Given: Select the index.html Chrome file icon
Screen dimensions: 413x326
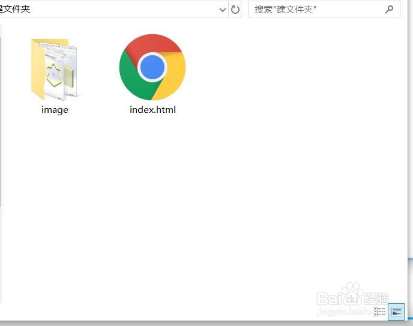Looking at the screenshot, I should (x=152, y=67).
